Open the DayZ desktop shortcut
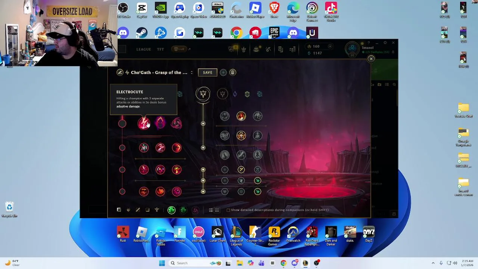 click(x=369, y=235)
